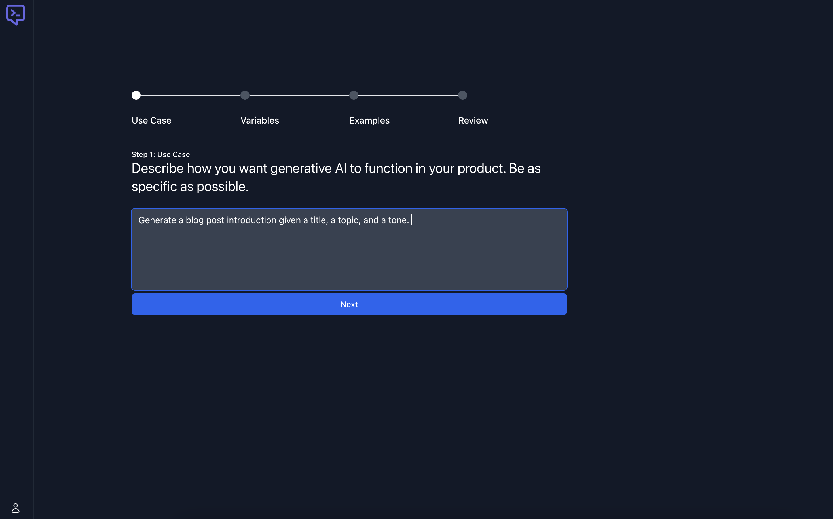Click the "Step 1: Use Case" heading

[x=160, y=154]
